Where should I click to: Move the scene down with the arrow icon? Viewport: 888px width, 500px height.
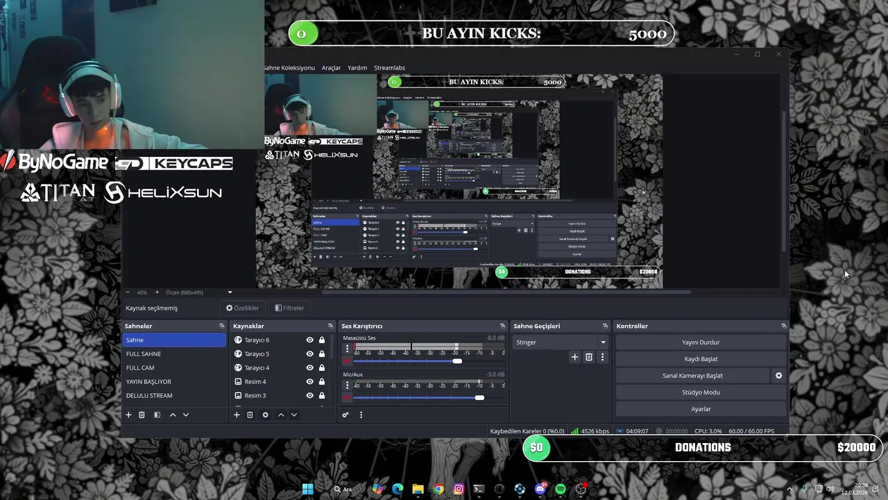point(185,415)
